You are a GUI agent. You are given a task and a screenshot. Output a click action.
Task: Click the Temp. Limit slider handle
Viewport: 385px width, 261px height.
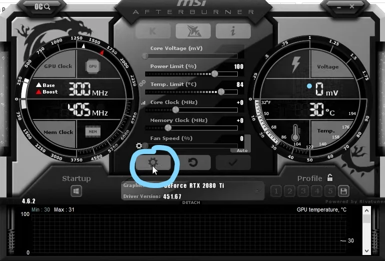(x=221, y=91)
